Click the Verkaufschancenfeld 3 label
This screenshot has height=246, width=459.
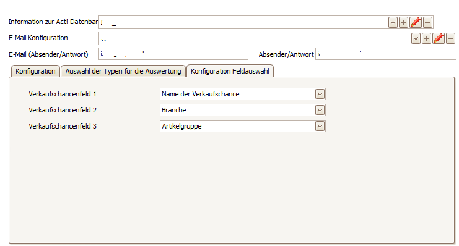click(63, 126)
